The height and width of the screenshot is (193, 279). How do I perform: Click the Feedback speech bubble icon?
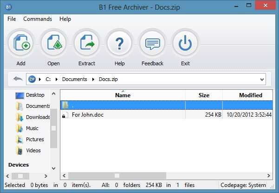click(x=152, y=43)
